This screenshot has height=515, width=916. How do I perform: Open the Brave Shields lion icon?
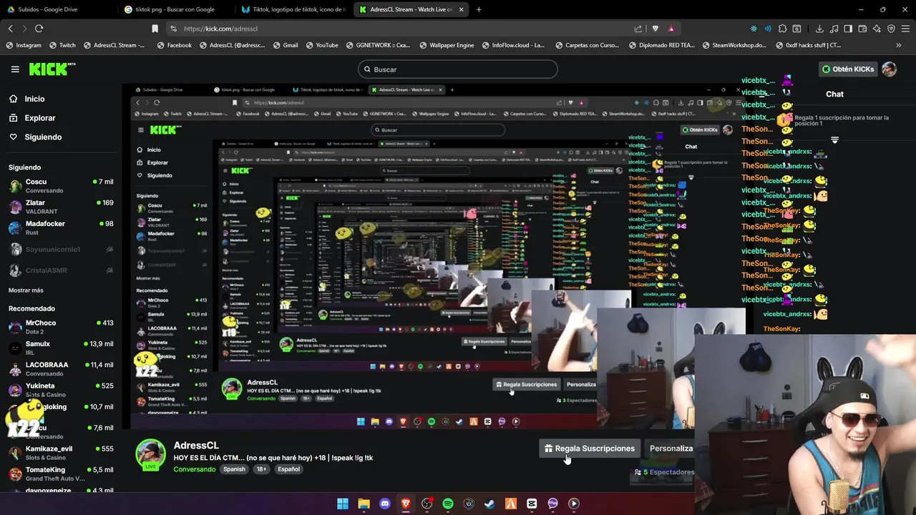[655, 29]
